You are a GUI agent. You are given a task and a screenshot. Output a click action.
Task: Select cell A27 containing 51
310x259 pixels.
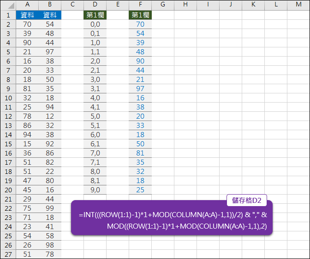point(27,254)
